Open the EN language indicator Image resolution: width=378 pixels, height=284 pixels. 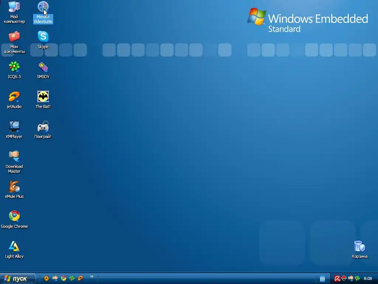tap(322, 279)
